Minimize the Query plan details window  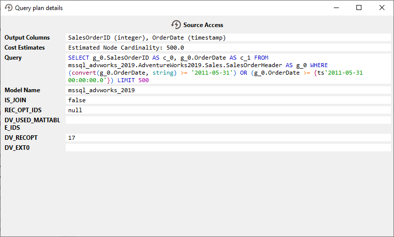pyautogui.click(x=335, y=8)
